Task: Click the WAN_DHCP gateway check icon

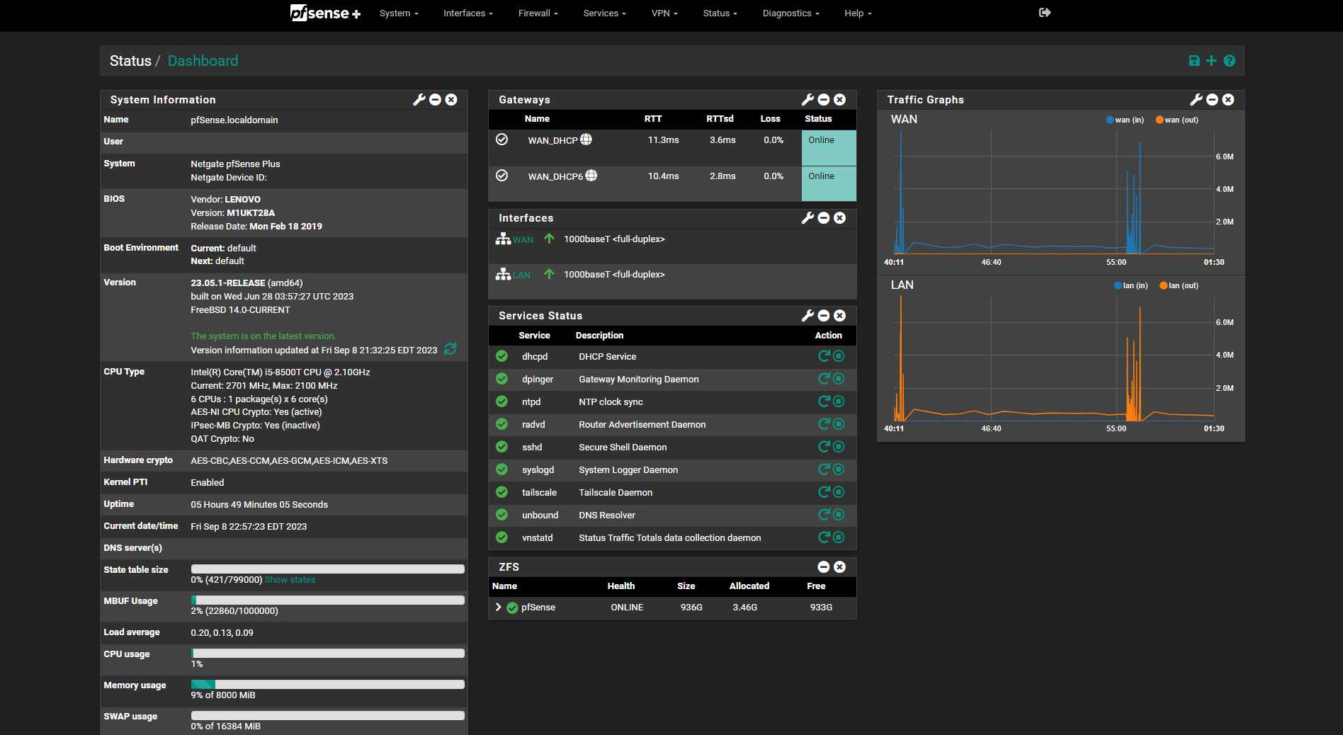Action: pyautogui.click(x=501, y=139)
